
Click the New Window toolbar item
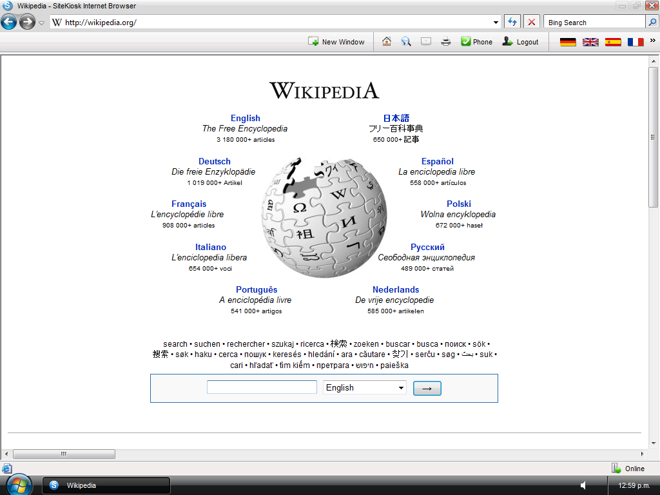pos(336,42)
